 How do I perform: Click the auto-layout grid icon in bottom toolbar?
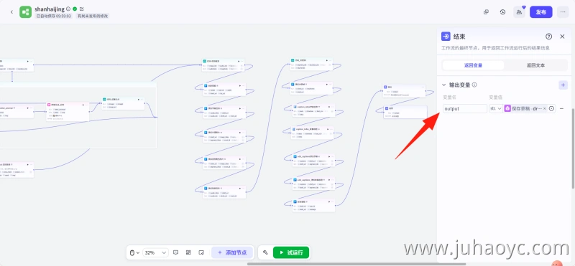tap(188, 252)
